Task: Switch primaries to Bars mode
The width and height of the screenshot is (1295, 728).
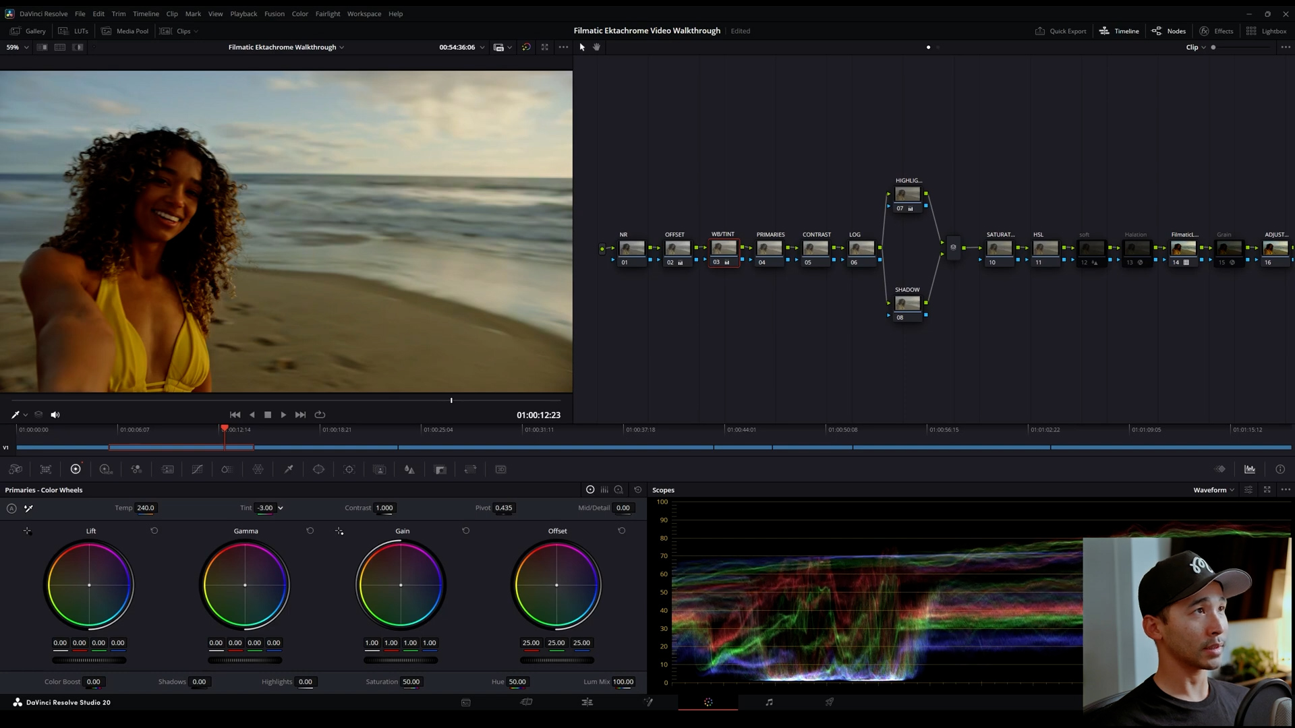Action: [604, 490]
